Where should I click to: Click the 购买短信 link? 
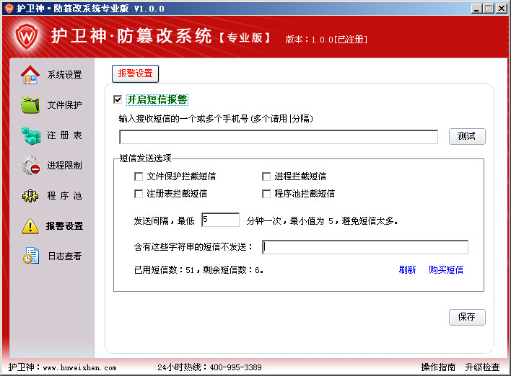446,269
